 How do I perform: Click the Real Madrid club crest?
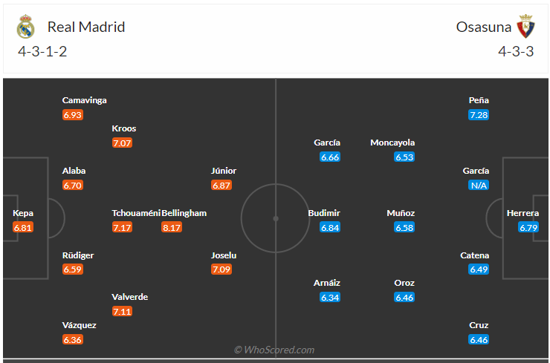25,26
